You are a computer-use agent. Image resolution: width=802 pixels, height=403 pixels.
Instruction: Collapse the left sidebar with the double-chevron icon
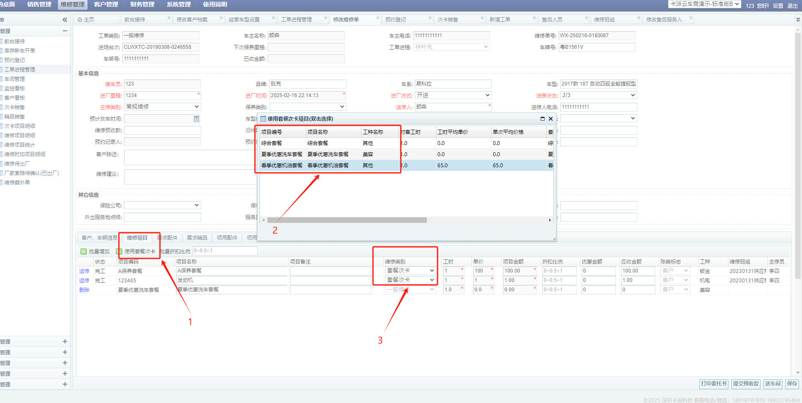[x=65, y=20]
